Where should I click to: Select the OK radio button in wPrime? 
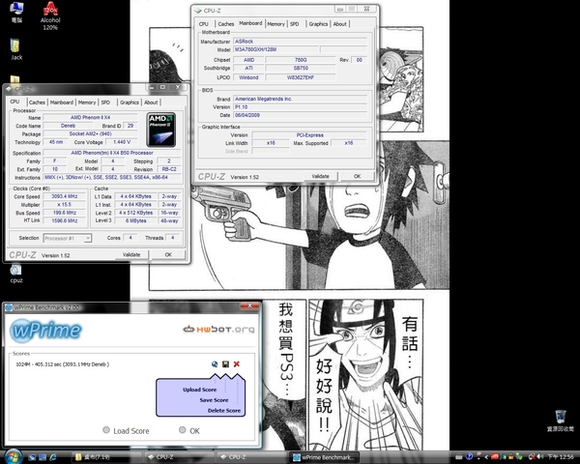182,430
